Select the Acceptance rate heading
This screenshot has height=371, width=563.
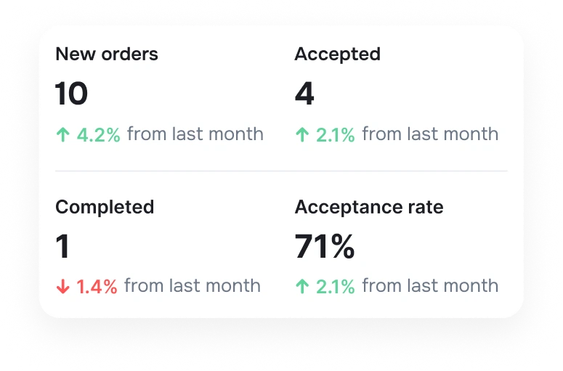pyautogui.click(x=369, y=208)
